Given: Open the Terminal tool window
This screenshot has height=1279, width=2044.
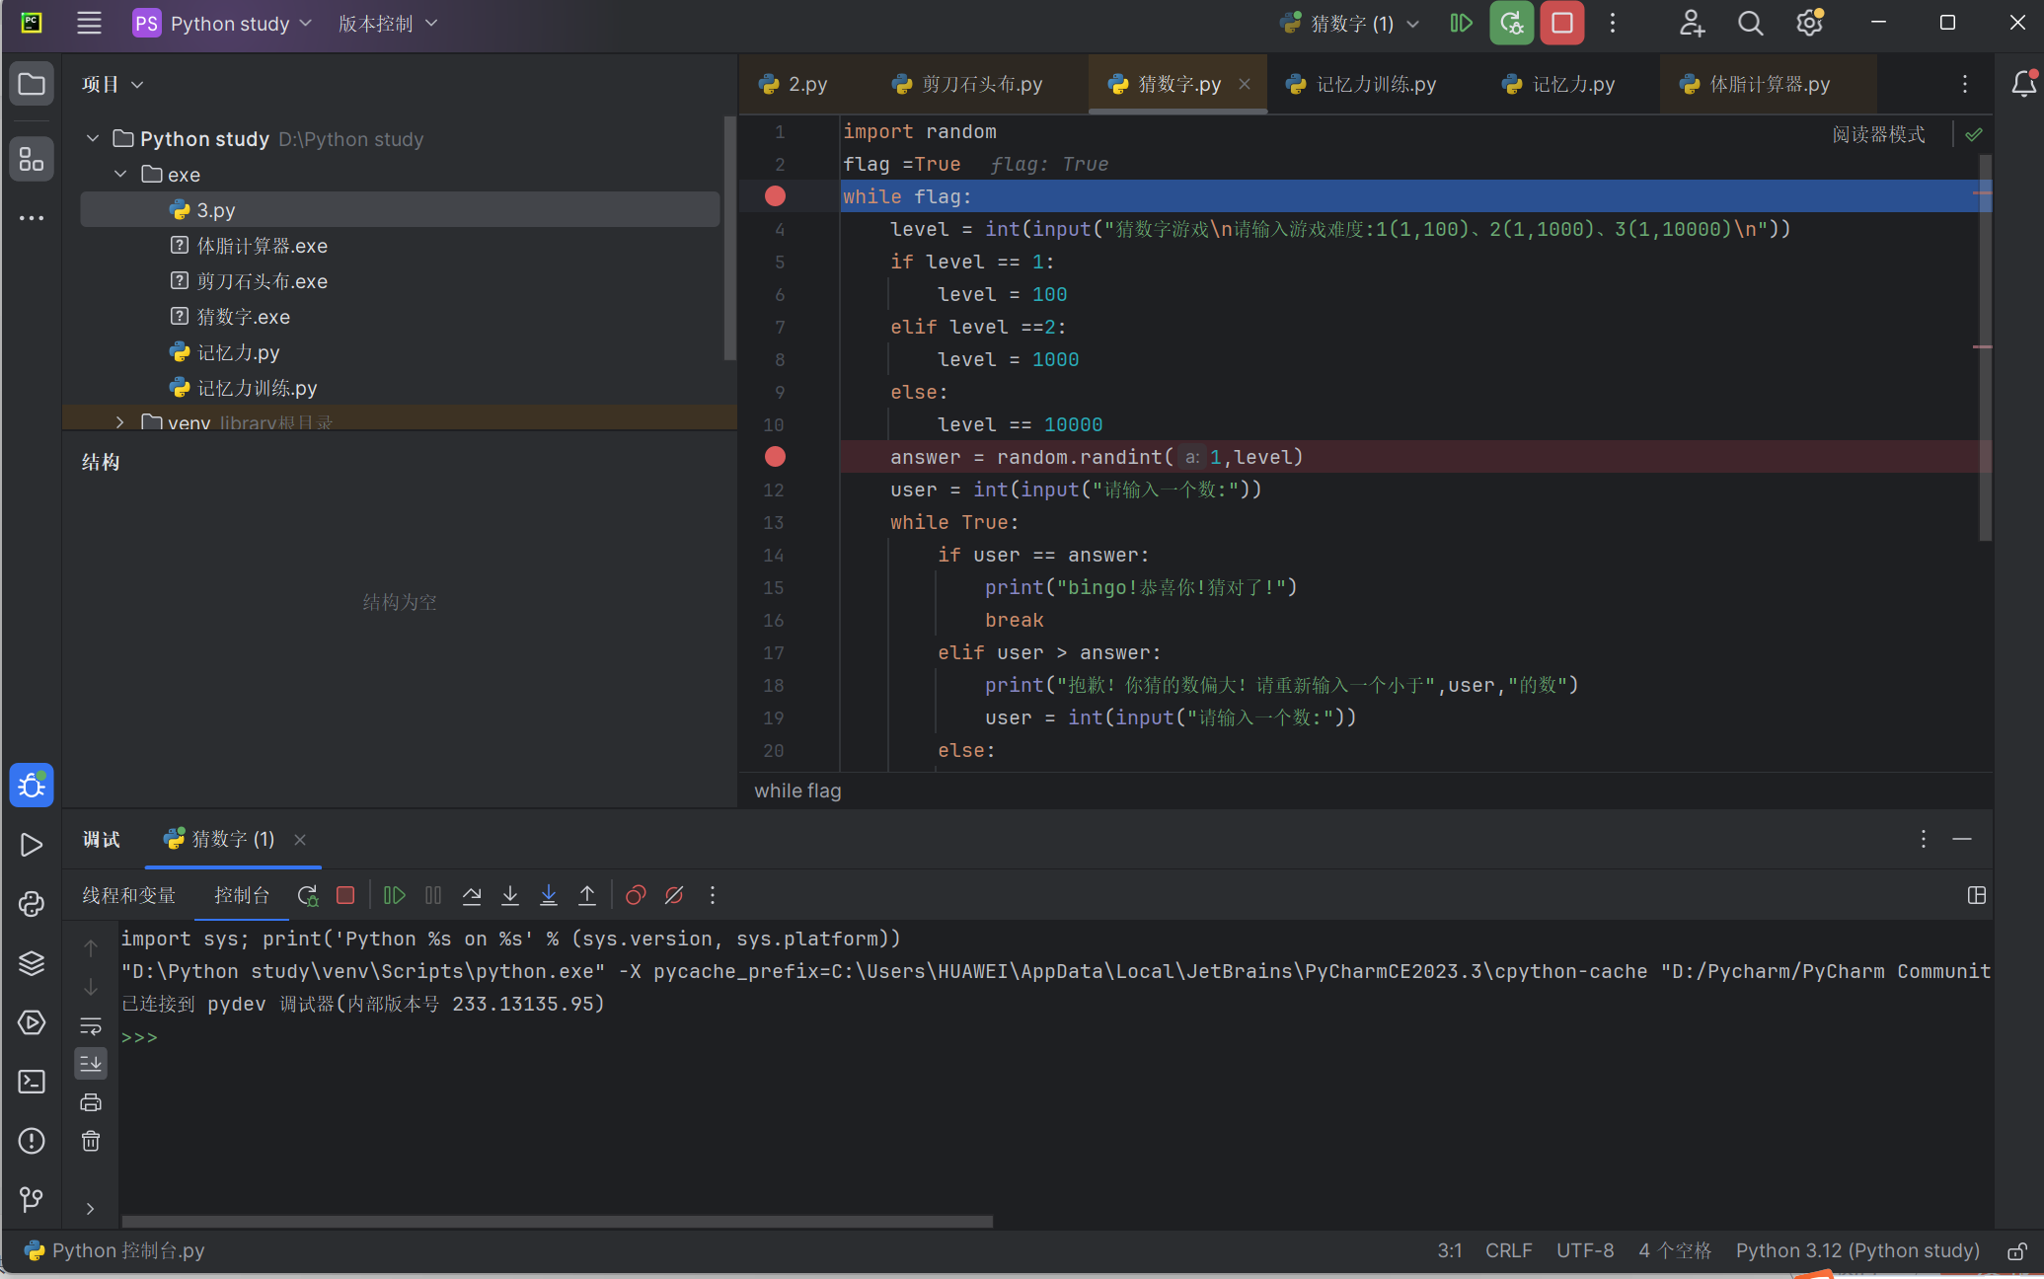Looking at the screenshot, I should click(32, 1082).
